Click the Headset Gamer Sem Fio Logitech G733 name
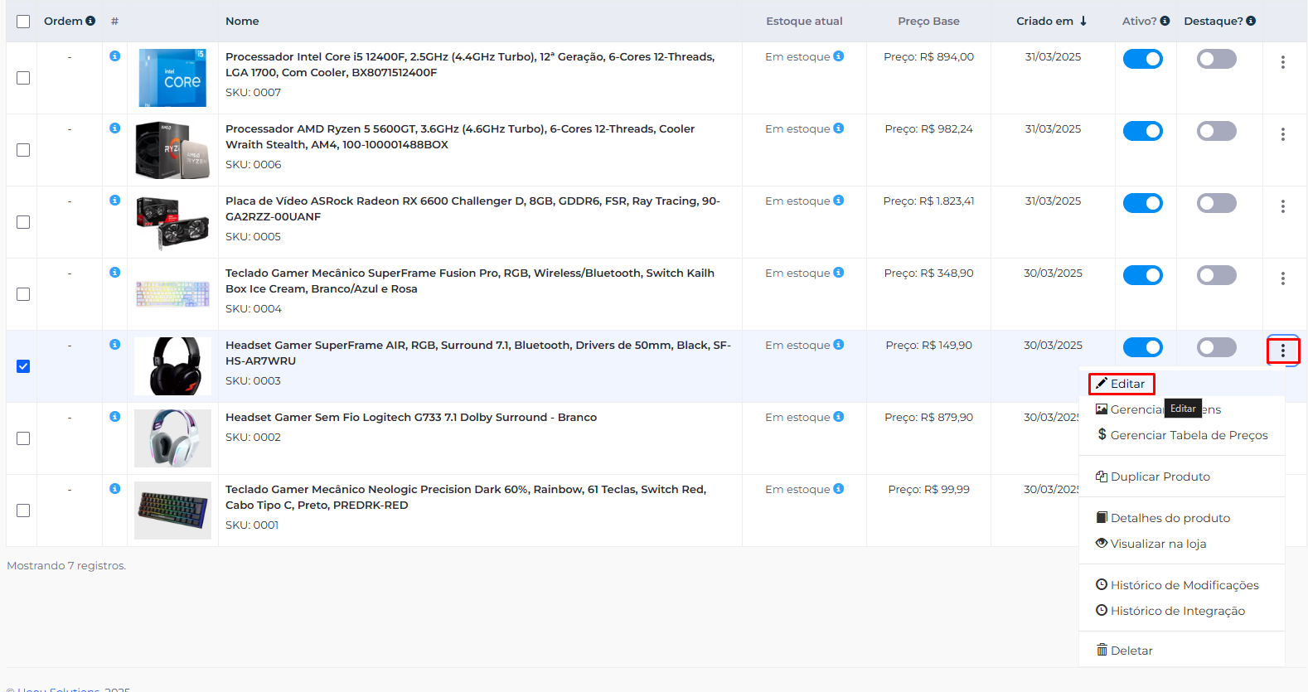 pyautogui.click(x=411, y=417)
